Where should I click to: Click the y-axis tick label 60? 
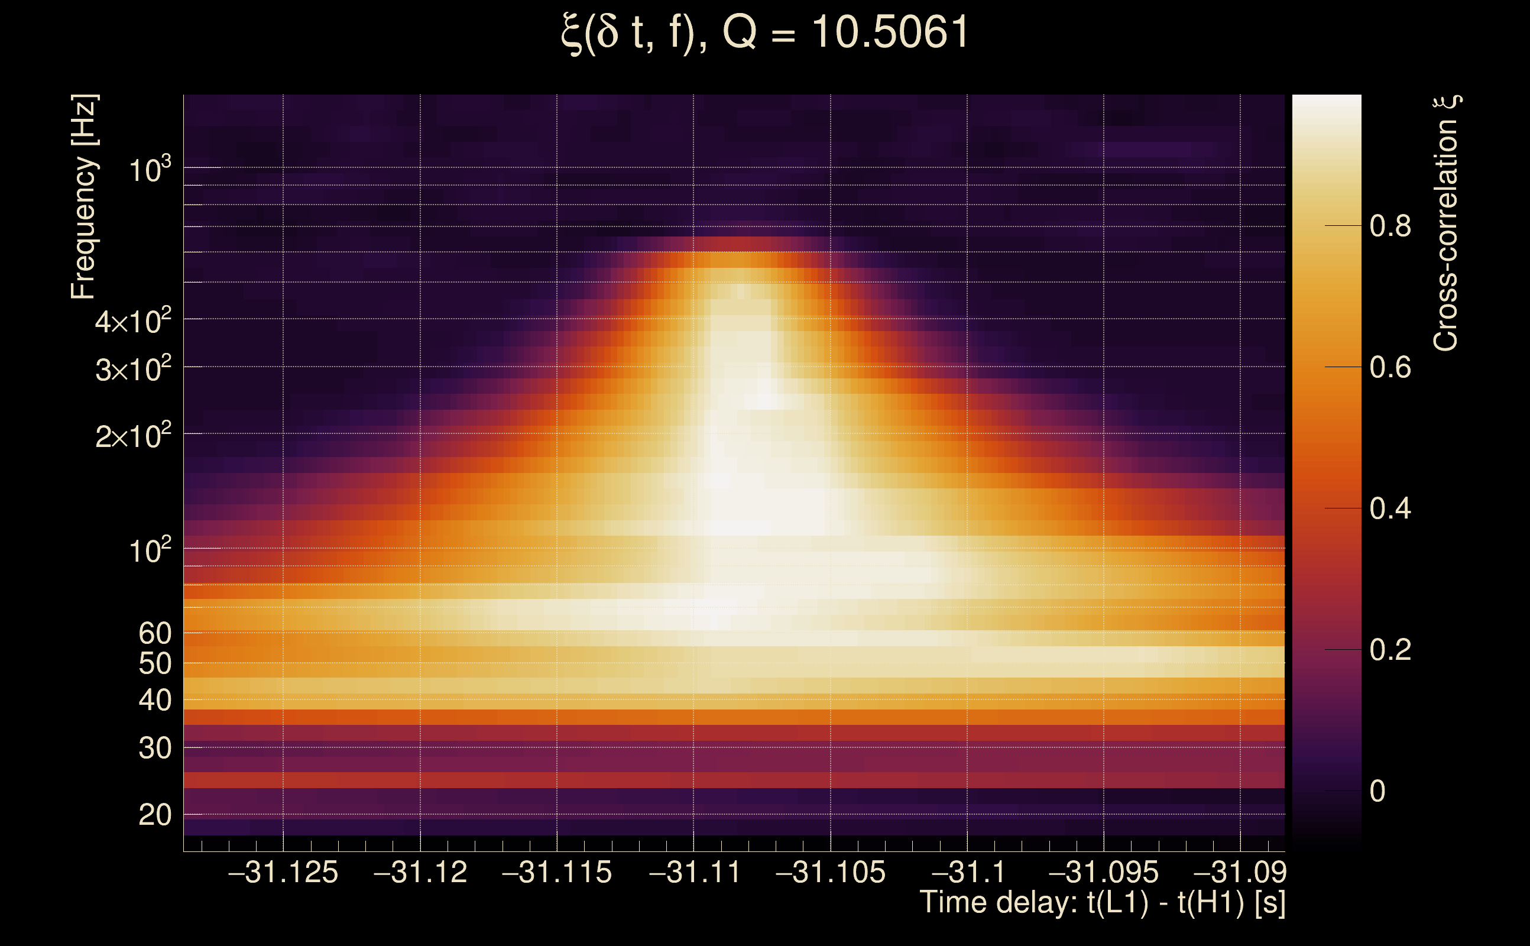[x=154, y=633]
